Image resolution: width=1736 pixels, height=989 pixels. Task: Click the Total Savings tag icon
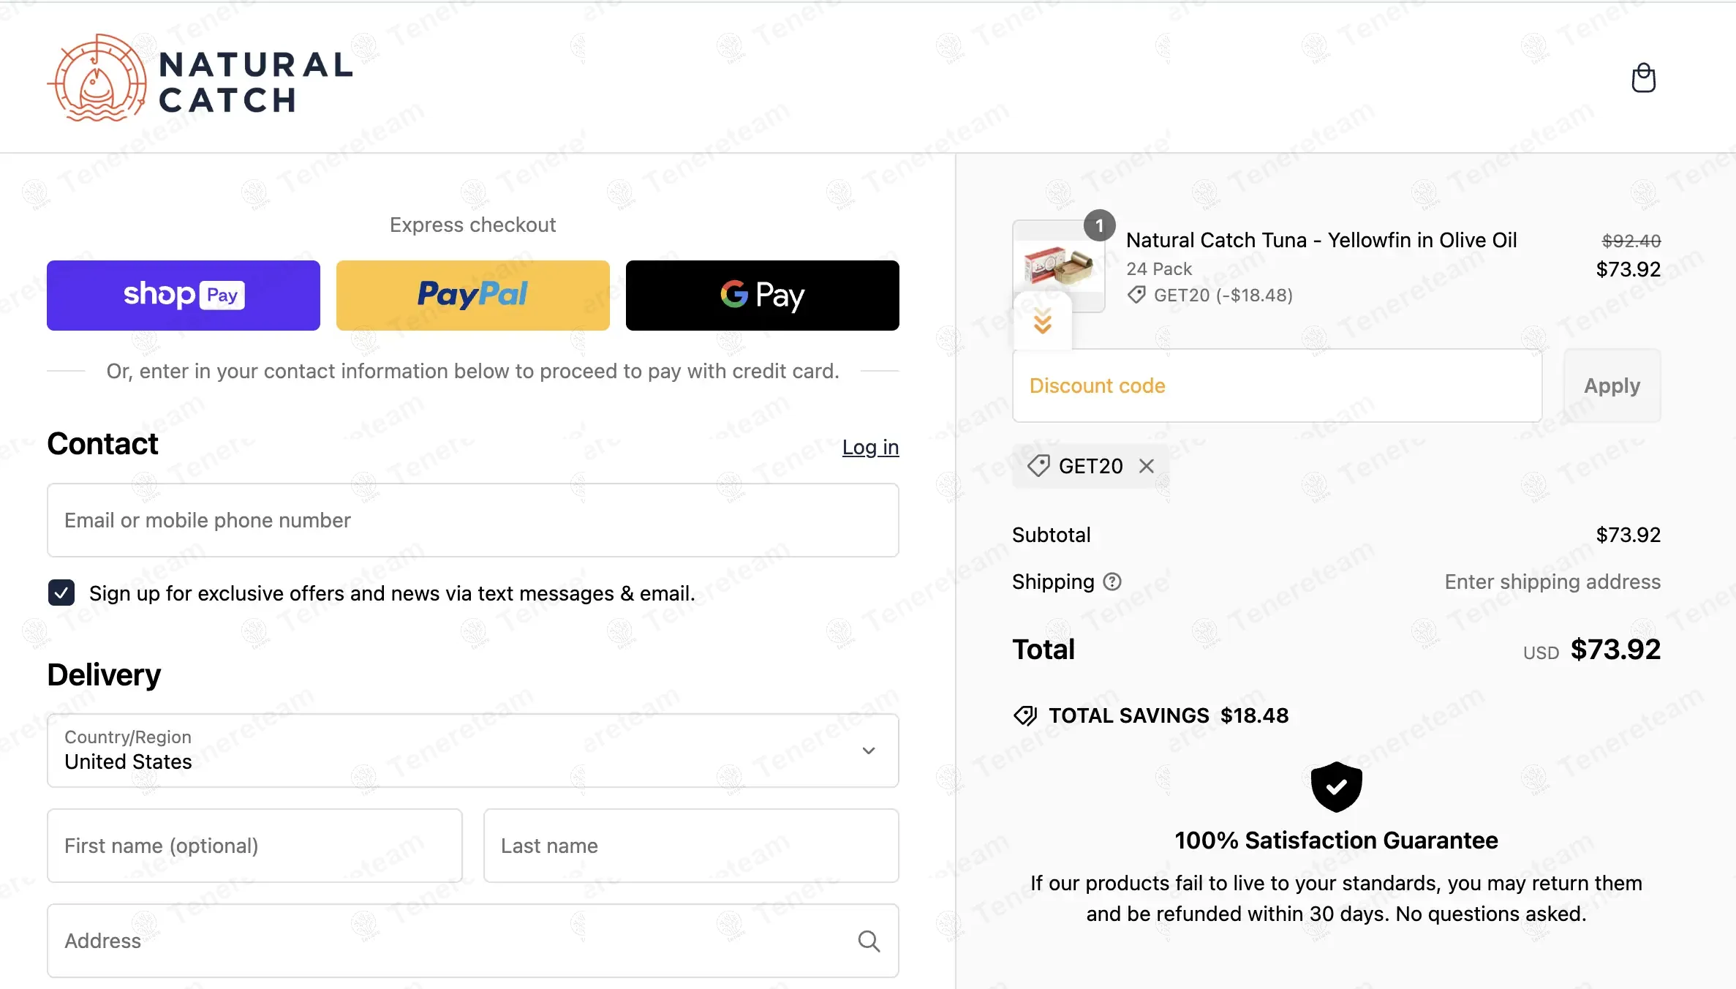[1025, 715]
